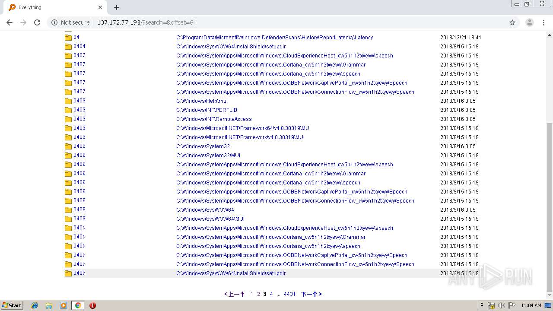Show hidden system tray icons
This screenshot has height=311, width=553.
[482, 305]
